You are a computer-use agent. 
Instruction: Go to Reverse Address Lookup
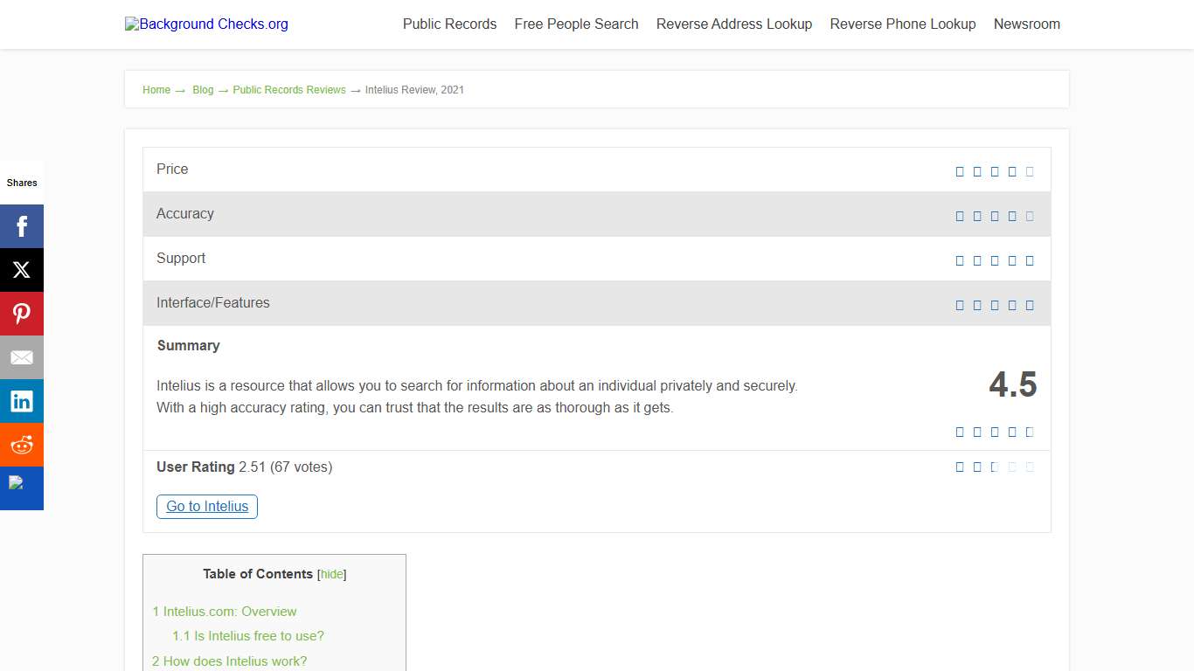733,24
